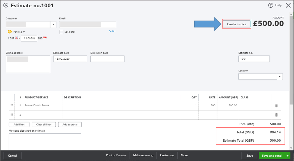This screenshot has width=294, height=161.
Task: Tick the Send later checkbox
Action: click(61, 32)
